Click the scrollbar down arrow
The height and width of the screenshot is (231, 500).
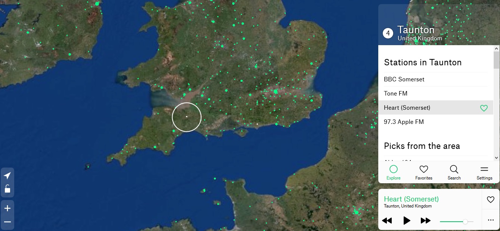pyautogui.click(x=496, y=158)
